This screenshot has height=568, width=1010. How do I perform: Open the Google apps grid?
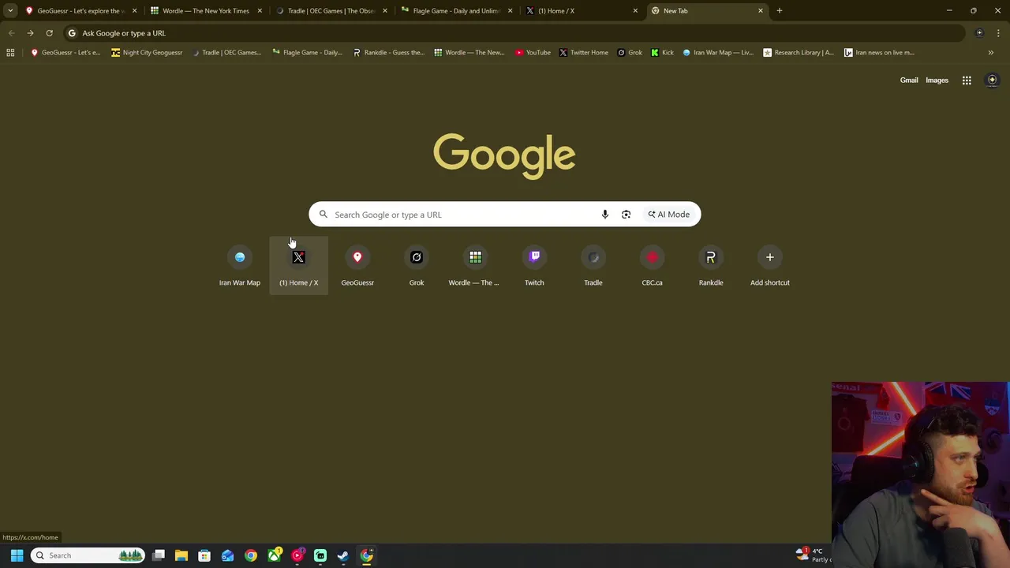(x=967, y=80)
